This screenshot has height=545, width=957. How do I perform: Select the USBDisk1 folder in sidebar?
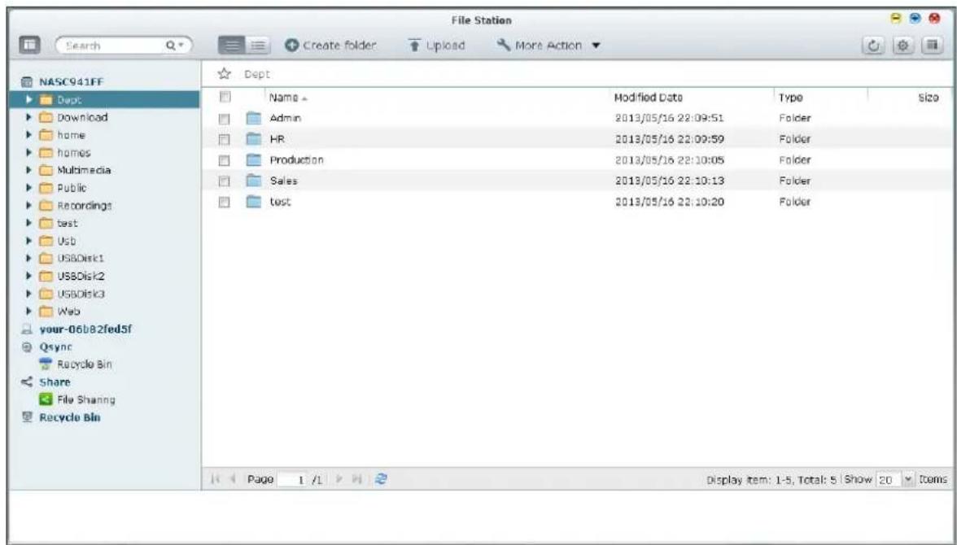pyautogui.click(x=81, y=258)
